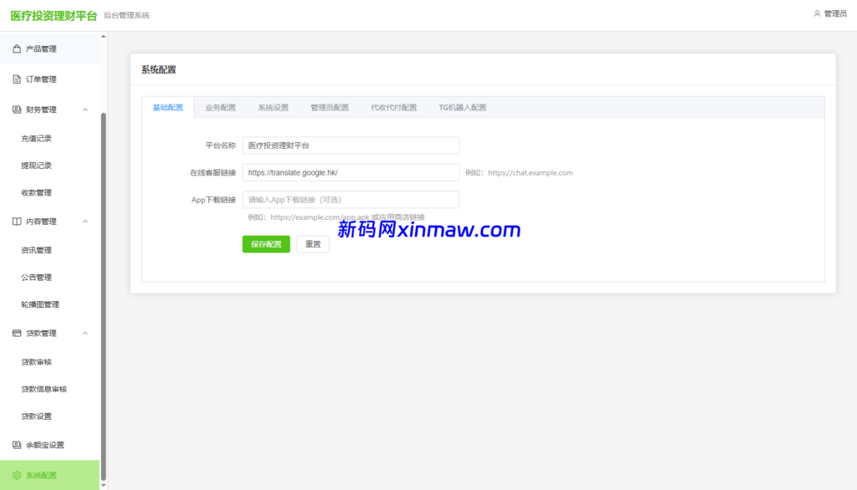Click the green 保存配置 button

(266, 244)
